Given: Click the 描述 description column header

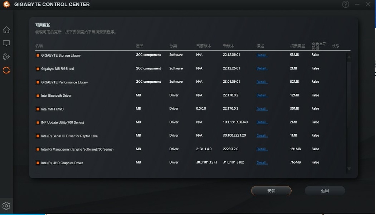Looking at the screenshot, I should 260,46.
